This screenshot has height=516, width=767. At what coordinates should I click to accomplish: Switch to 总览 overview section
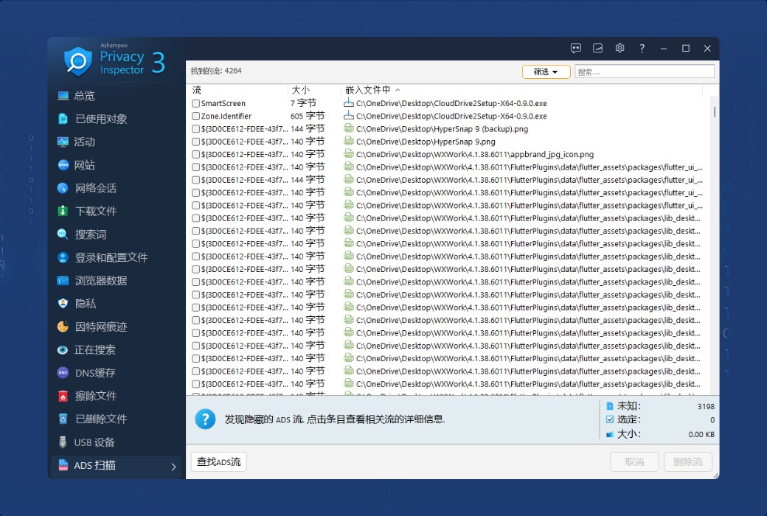click(84, 96)
